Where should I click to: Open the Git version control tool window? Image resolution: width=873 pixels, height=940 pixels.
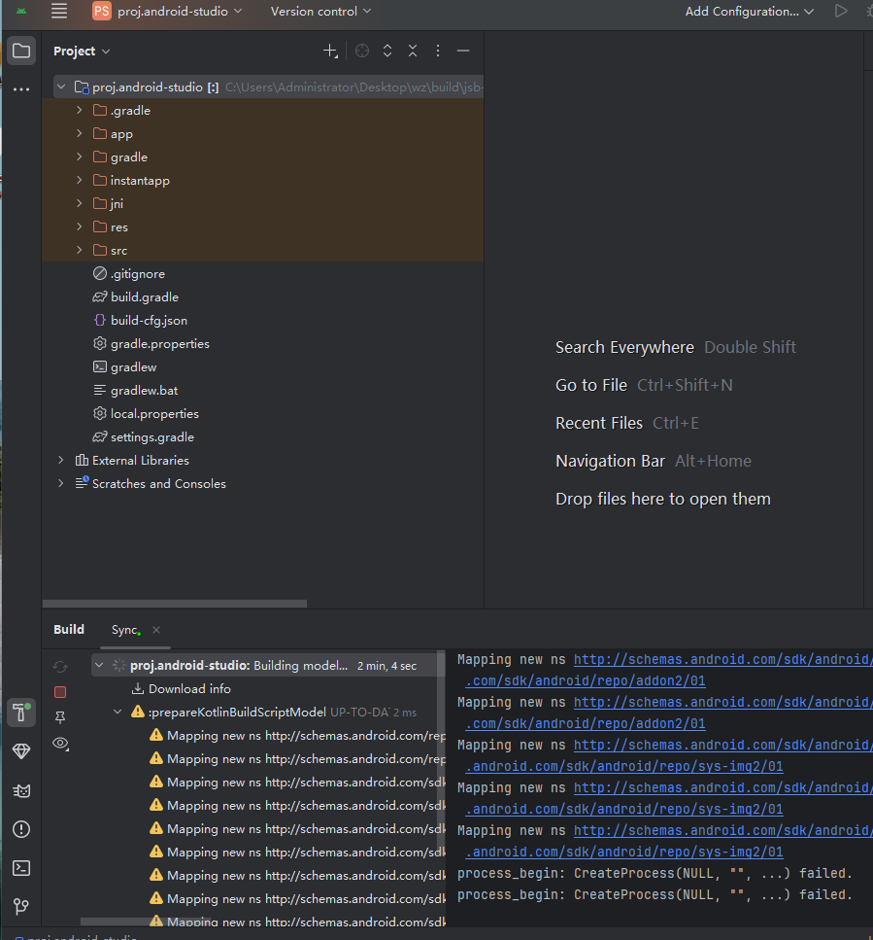click(x=21, y=907)
